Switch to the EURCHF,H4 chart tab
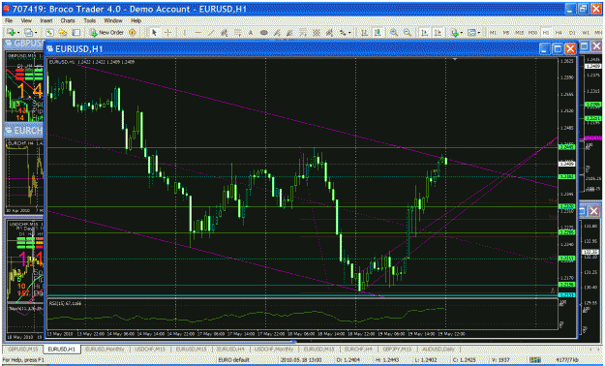Viewport: 605px width, 366px height. (358, 349)
